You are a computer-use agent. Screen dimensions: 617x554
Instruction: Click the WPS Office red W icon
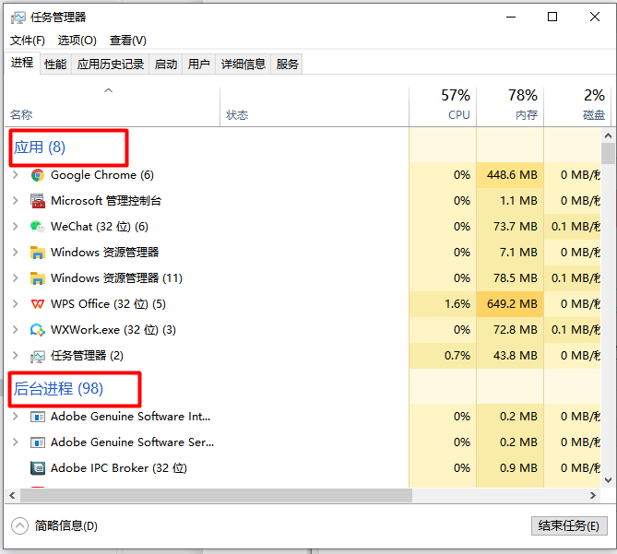[x=38, y=304]
